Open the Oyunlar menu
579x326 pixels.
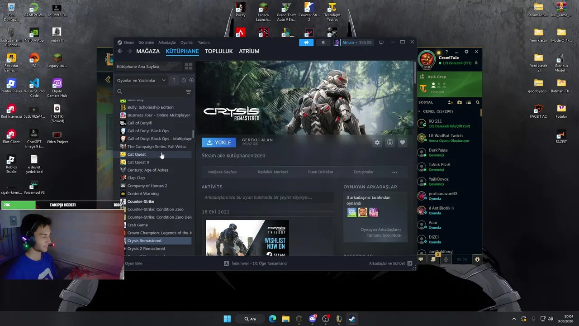187,43
